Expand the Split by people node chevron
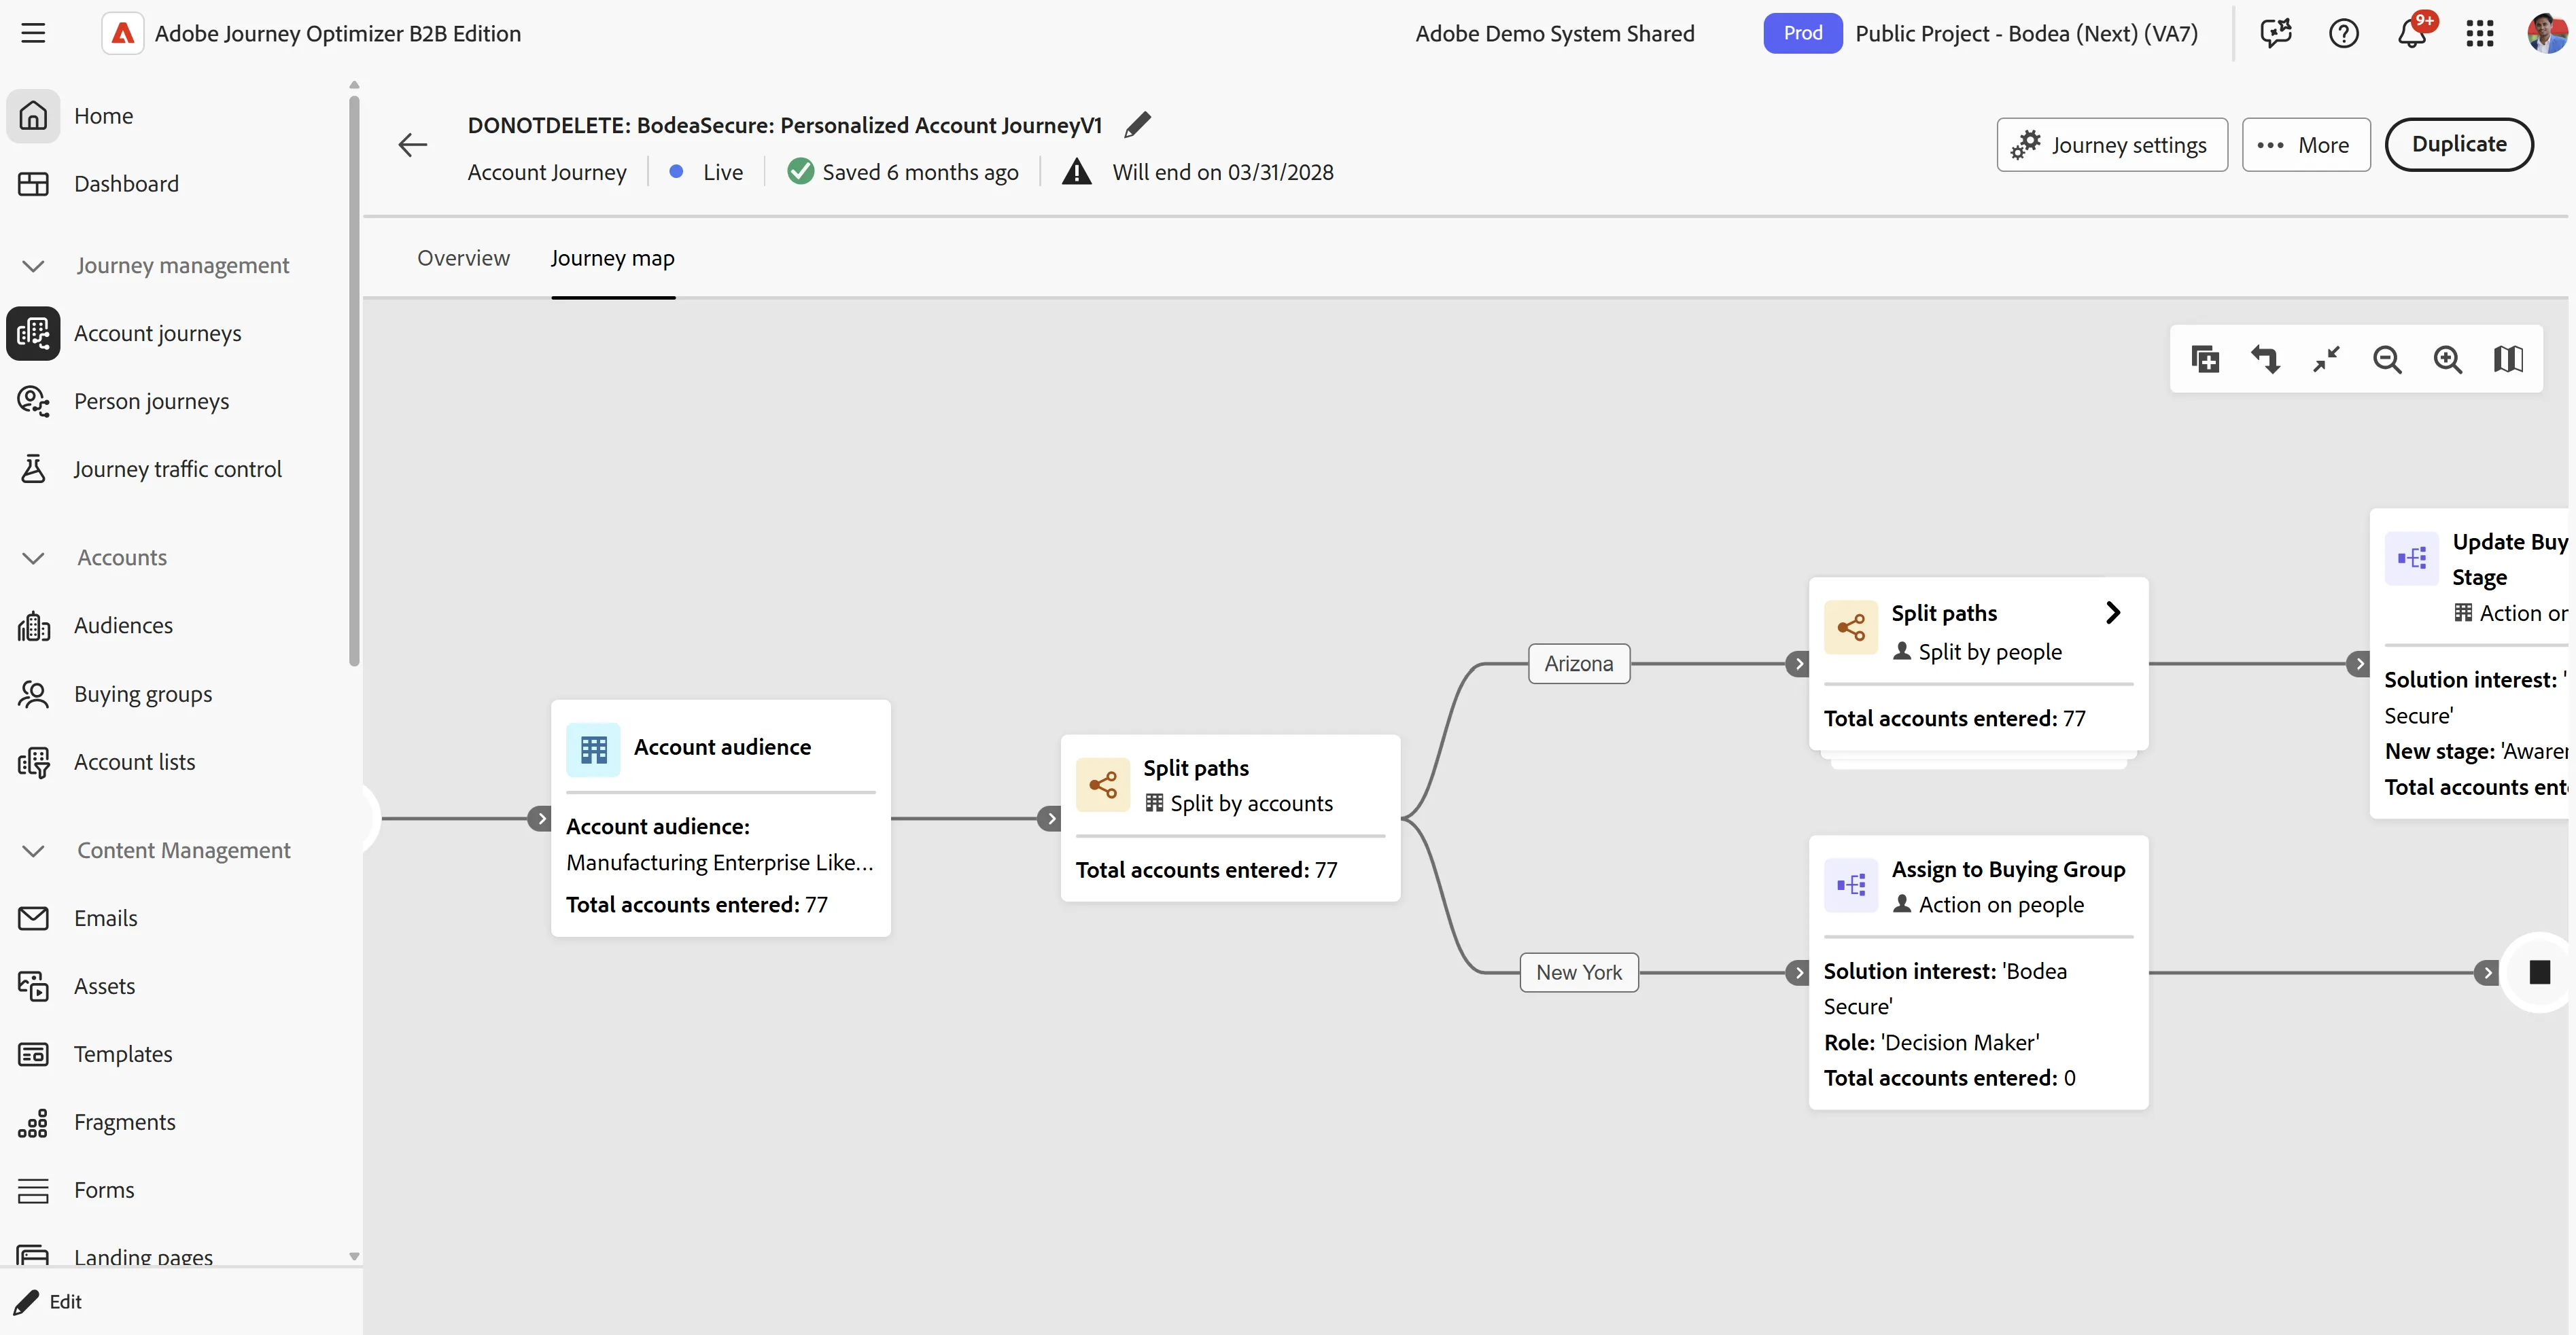The image size is (2576, 1335). pos(2112,613)
